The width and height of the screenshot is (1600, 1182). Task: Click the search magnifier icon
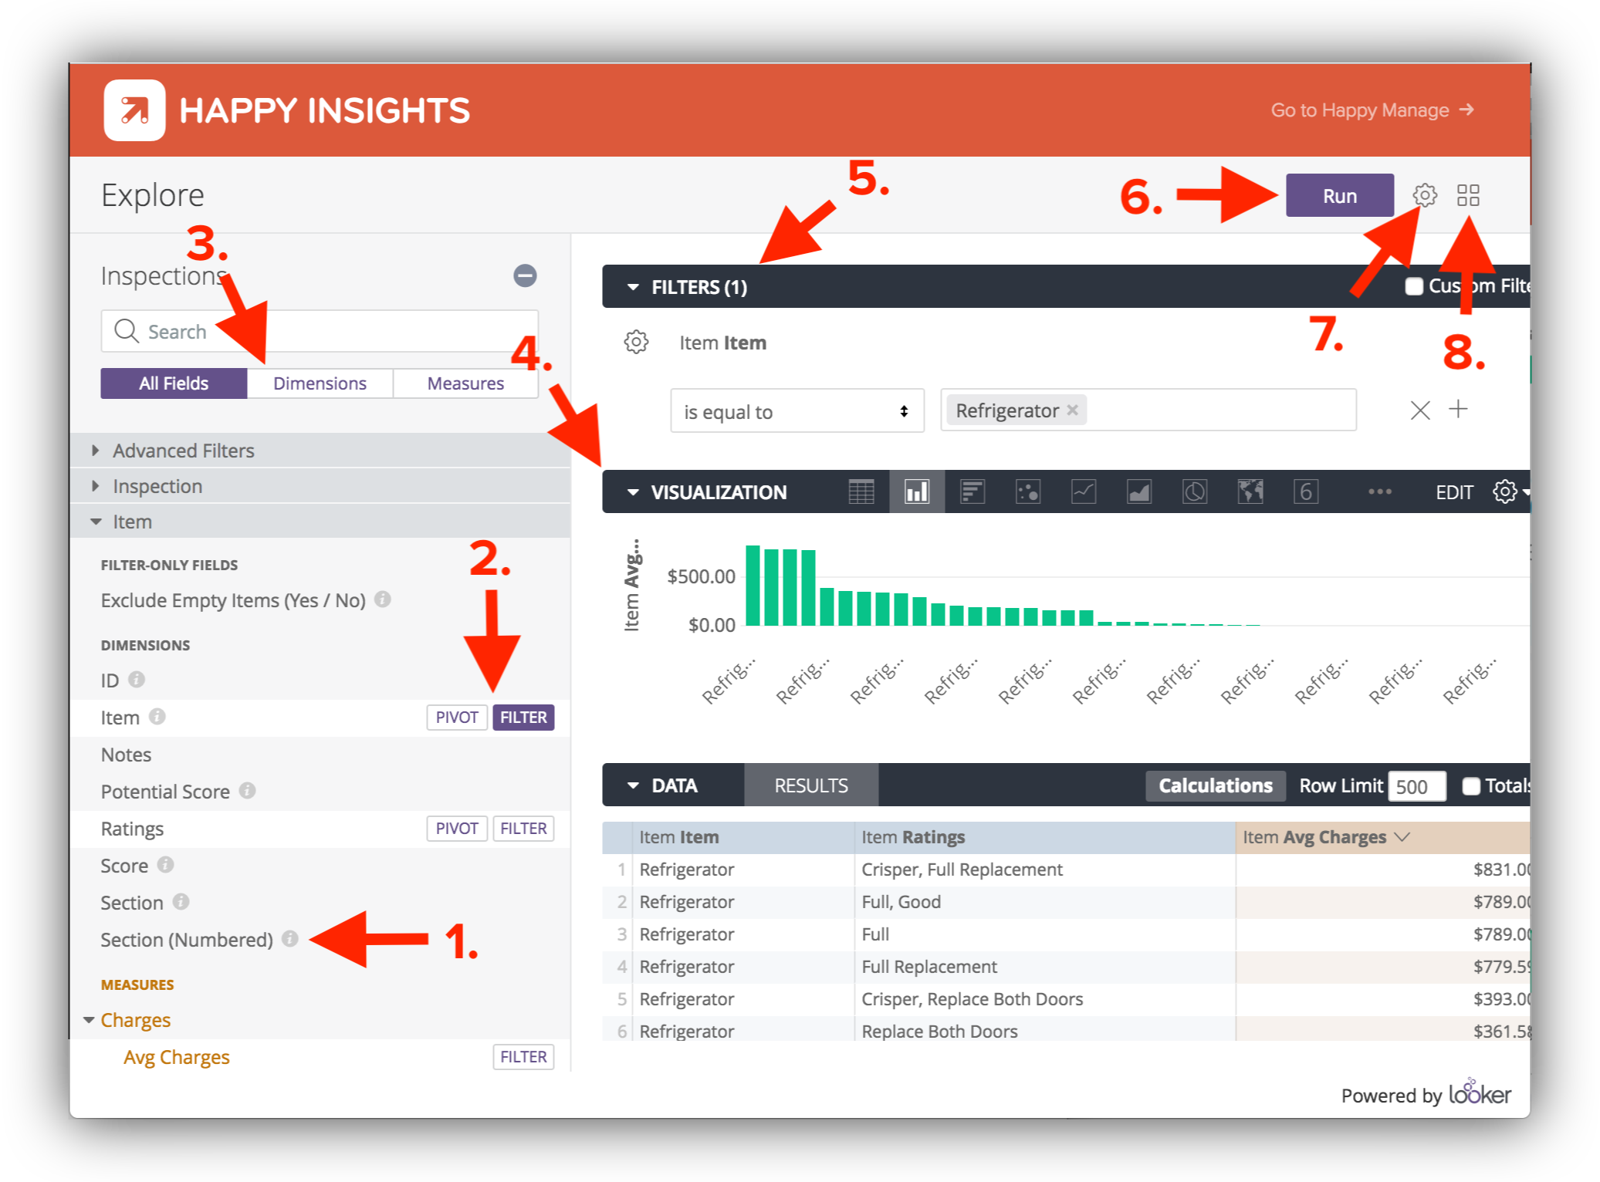126,331
